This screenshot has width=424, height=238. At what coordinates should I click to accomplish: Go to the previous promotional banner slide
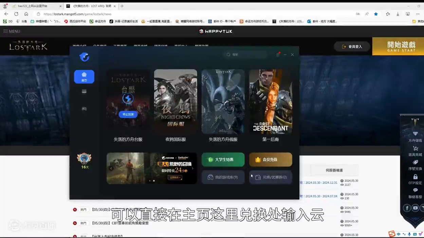coord(111,168)
